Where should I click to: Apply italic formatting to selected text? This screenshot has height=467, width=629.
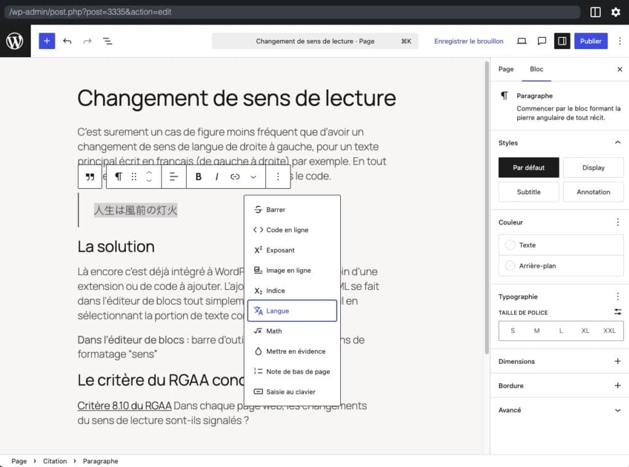point(217,177)
